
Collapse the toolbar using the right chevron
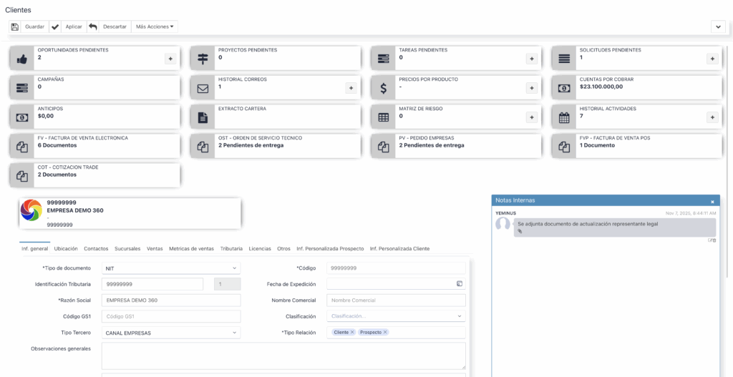718,26
